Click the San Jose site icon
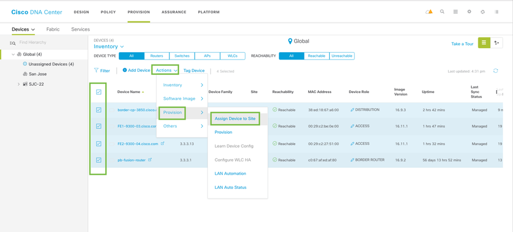 click(x=25, y=74)
